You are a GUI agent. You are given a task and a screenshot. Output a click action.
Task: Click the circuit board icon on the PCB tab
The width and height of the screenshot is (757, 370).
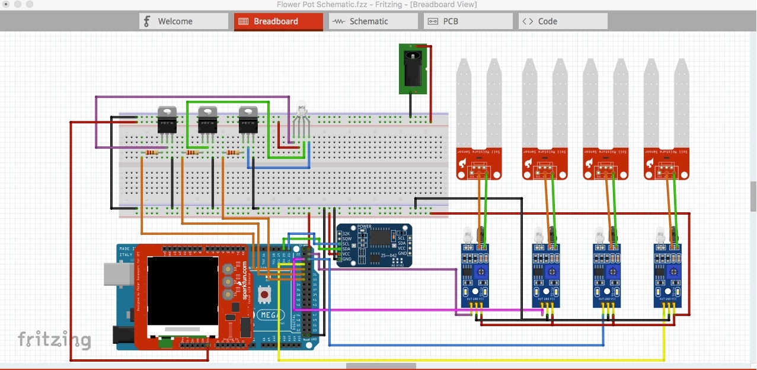[x=432, y=21]
